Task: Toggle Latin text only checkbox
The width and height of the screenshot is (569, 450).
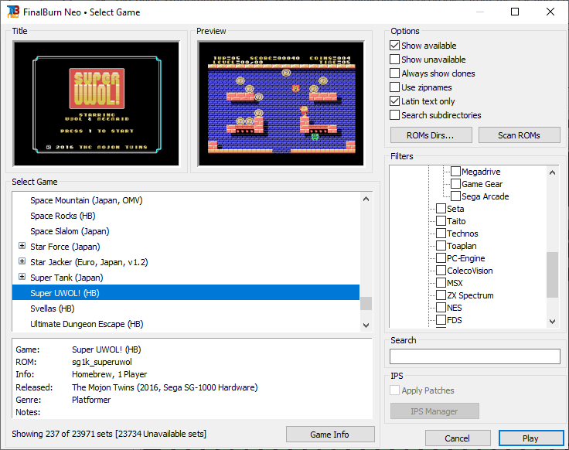Action: pyautogui.click(x=394, y=101)
